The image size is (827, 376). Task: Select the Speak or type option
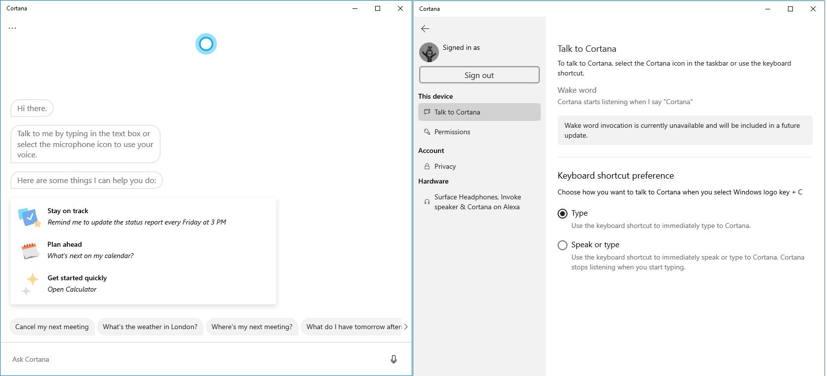(563, 245)
